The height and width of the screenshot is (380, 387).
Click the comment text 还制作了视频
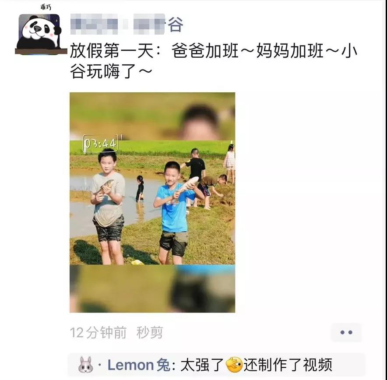coord(288,365)
